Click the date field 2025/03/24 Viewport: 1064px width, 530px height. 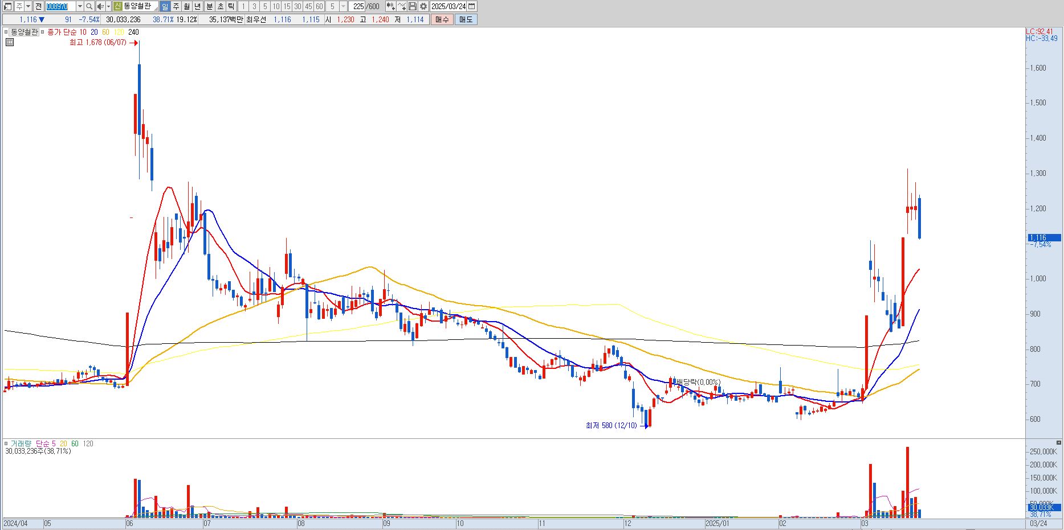click(449, 6)
